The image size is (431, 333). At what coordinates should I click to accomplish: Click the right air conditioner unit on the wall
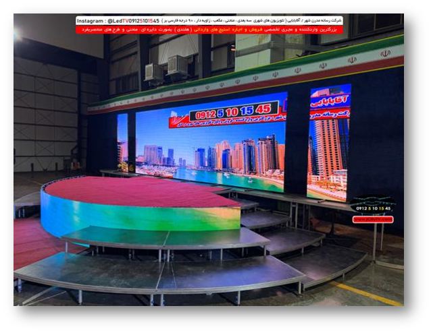coord(178,65)
